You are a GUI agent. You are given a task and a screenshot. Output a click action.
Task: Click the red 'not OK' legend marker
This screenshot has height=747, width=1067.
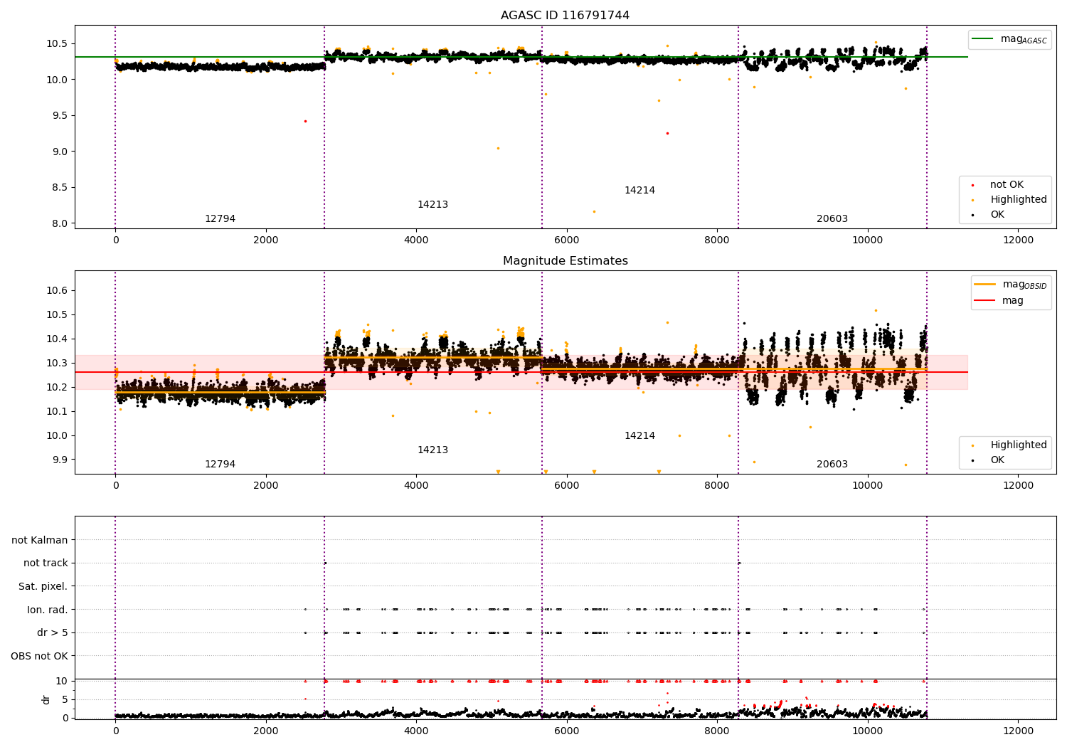[972, 185]
